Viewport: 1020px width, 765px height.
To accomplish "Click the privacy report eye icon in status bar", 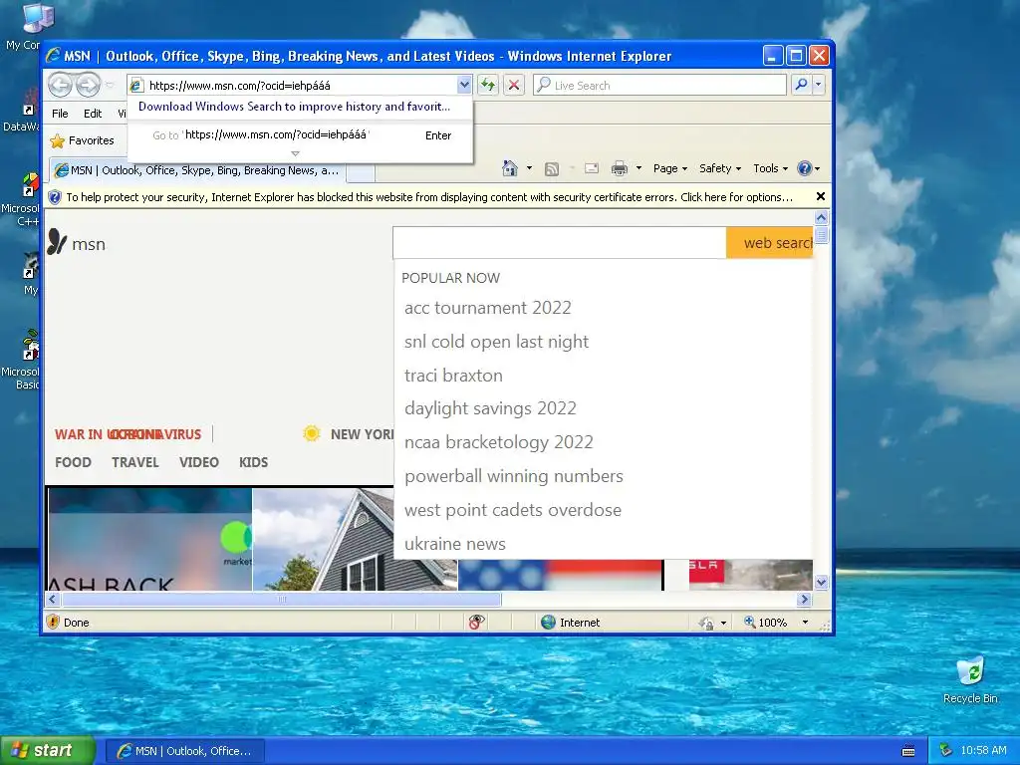I will click(x=477, y=622).
